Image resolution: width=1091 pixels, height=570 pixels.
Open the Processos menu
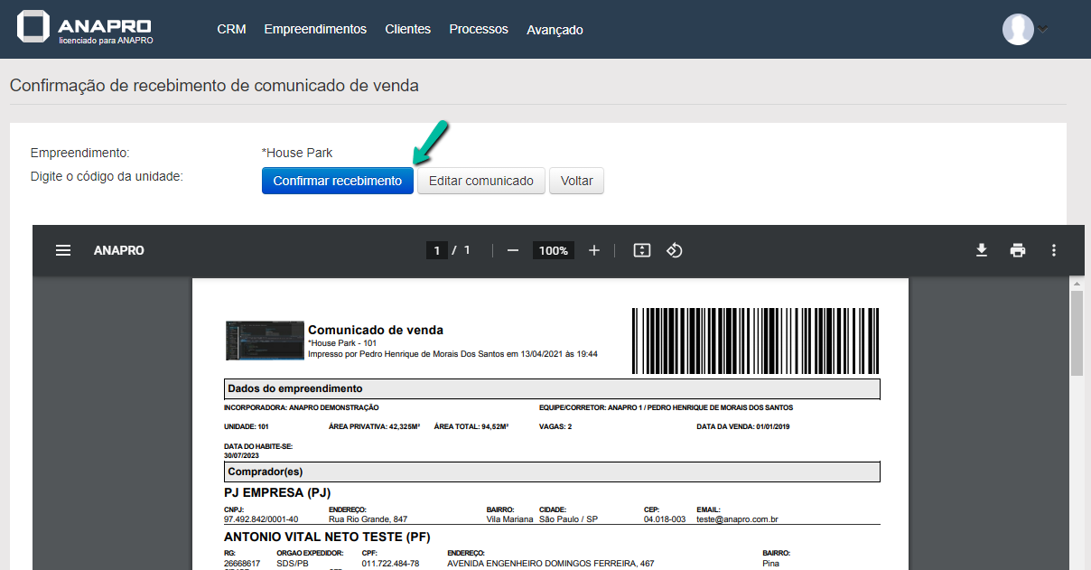(479, 29)
